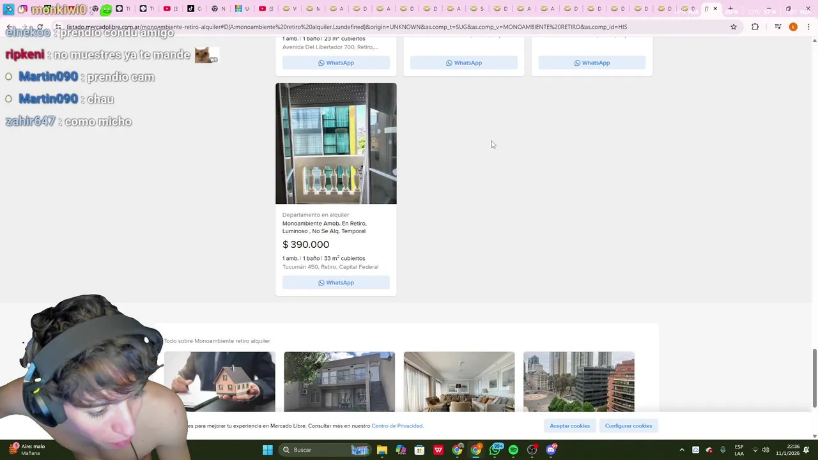Reload the page
The image size is (818, 460).
click(x=40, y=27)
